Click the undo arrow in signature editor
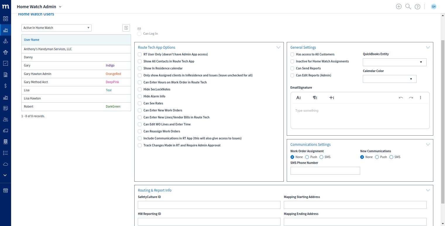Viewport: 445px width, 226px height. point(401,98)
